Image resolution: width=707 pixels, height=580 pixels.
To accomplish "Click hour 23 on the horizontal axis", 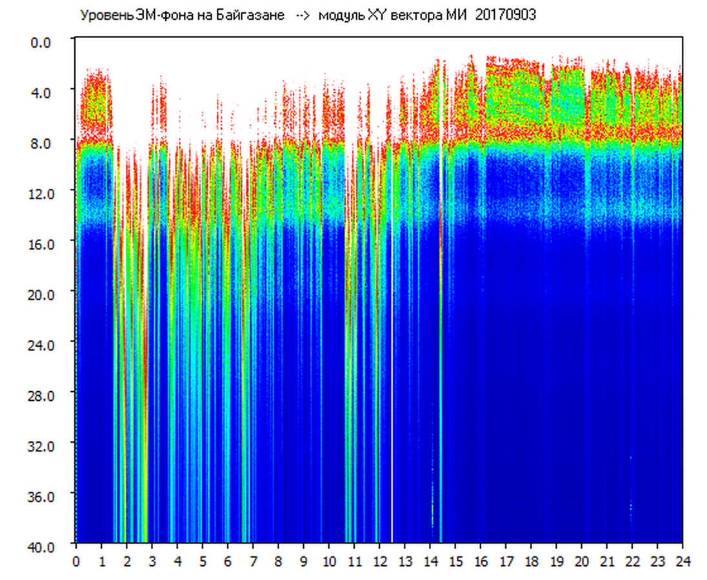I will [657, 561].
